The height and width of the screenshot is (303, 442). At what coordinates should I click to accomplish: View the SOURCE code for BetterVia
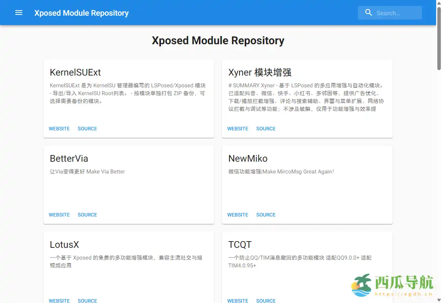(87, 215)
